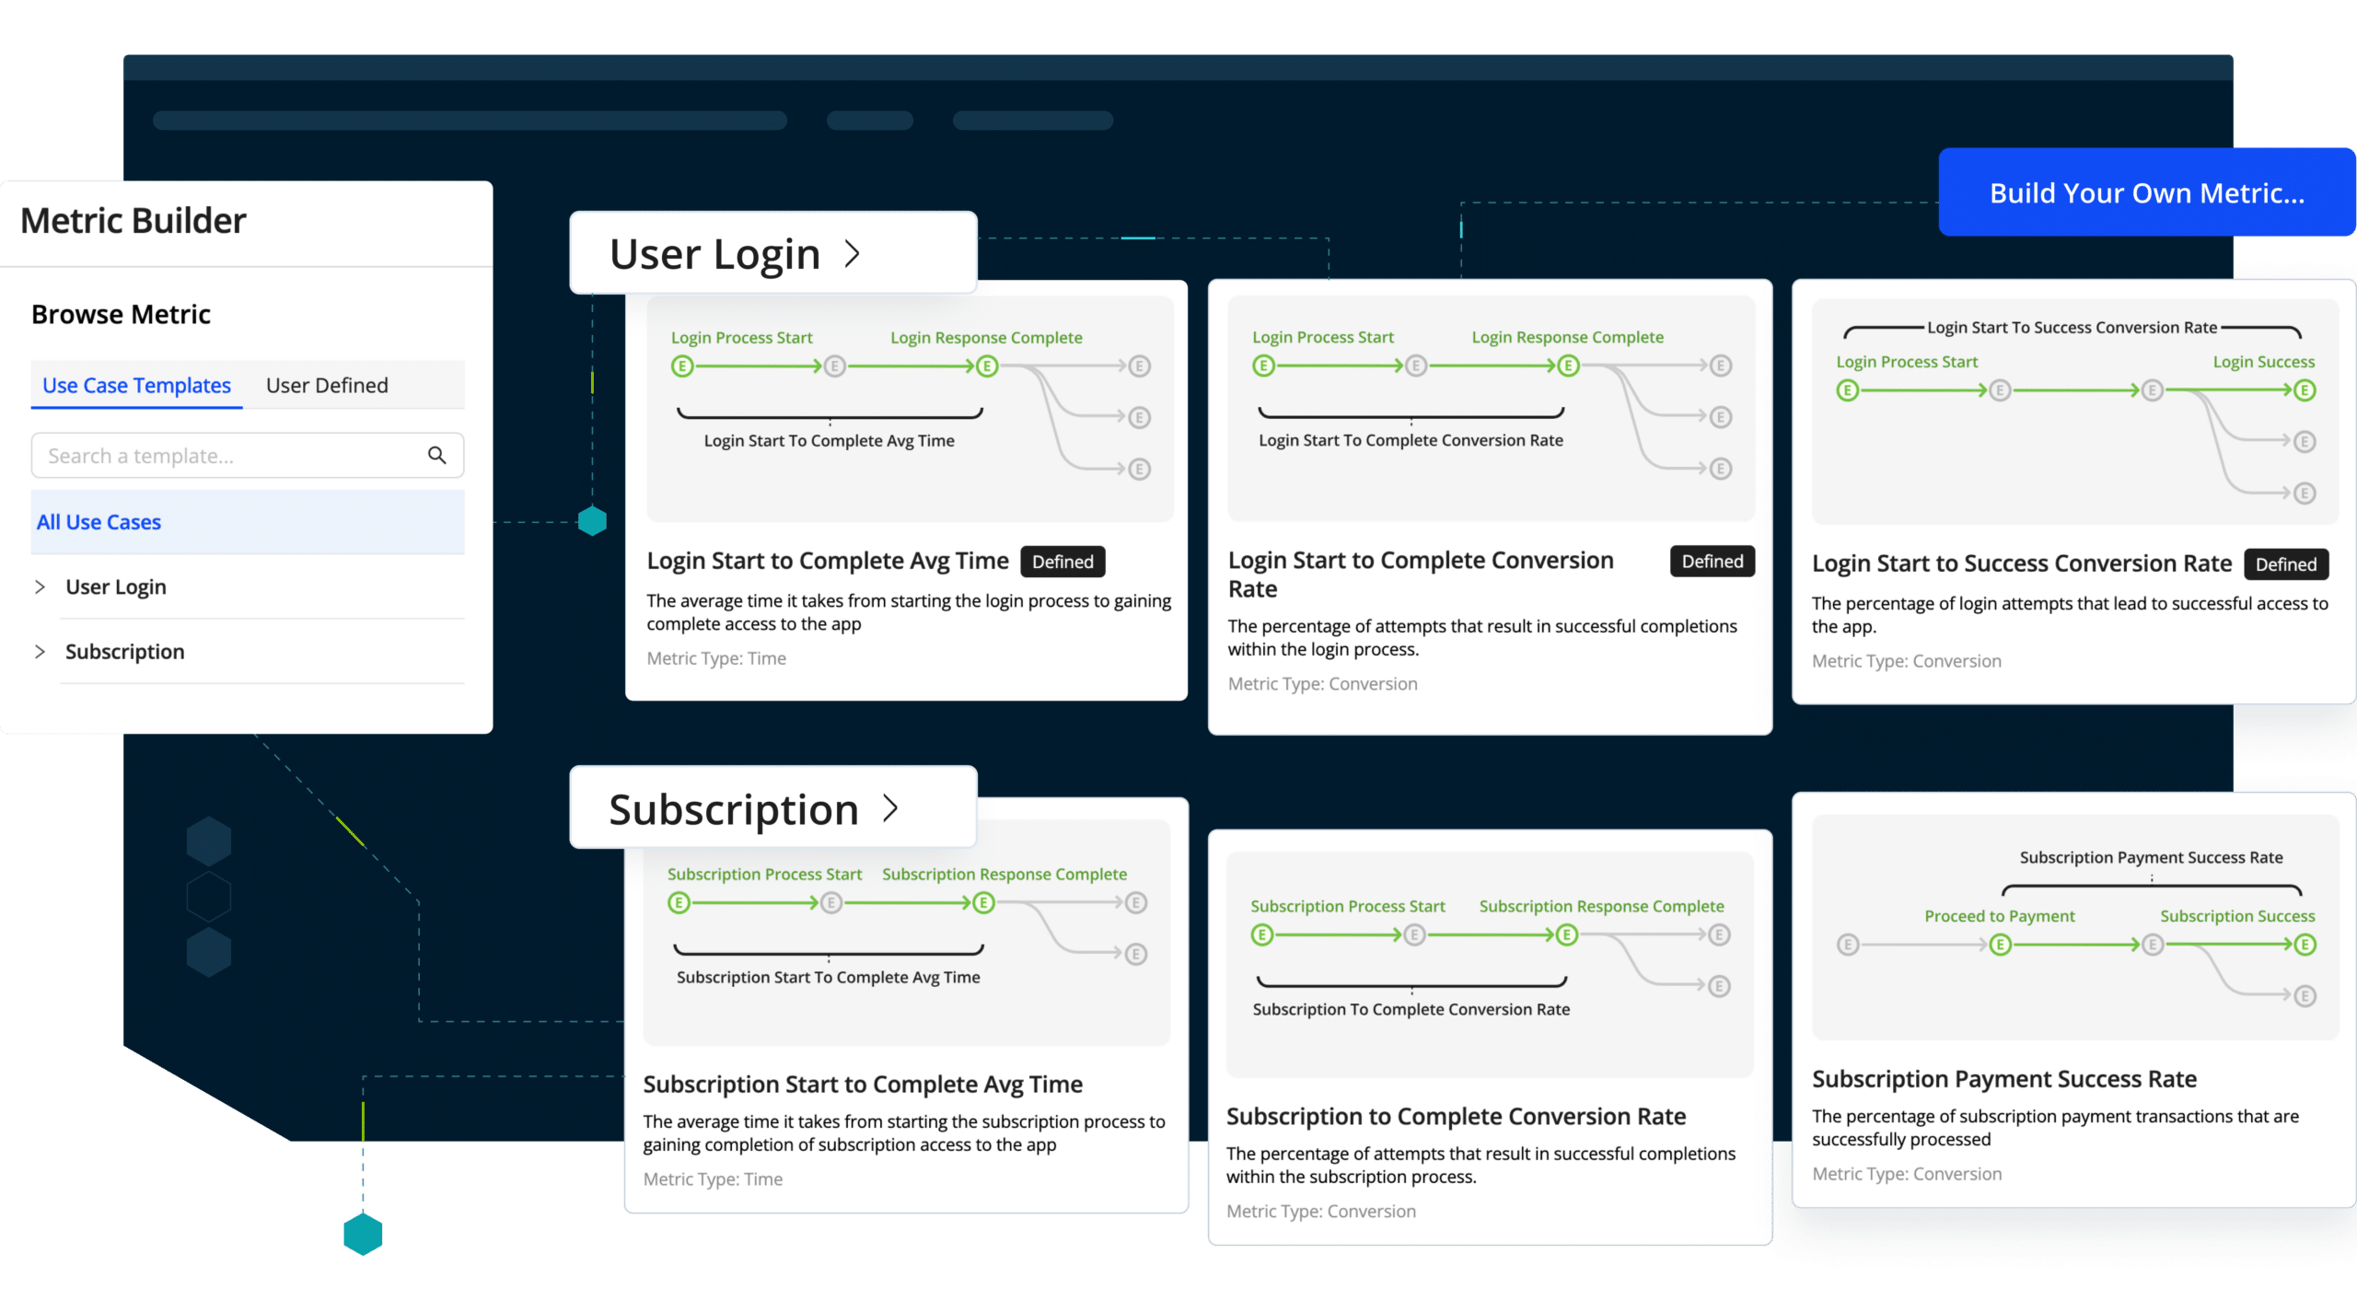Click the arrow chevron on the User Login header

[x=853, y=254]
